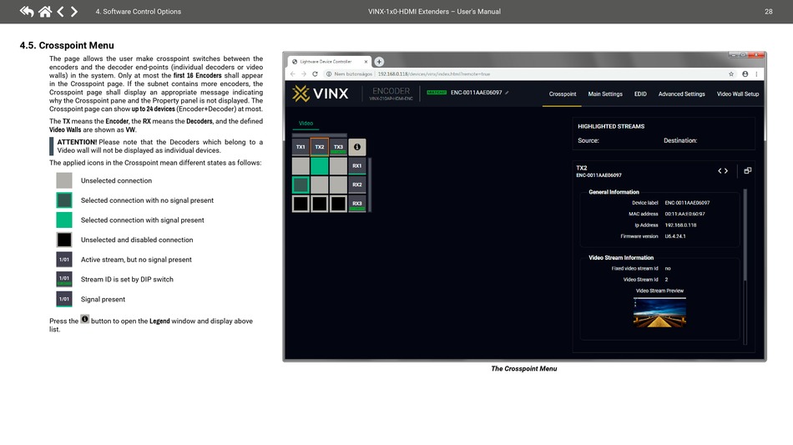Open the Main Settings tab
This screenshot has width=793, height=445.
pos(605,94)
